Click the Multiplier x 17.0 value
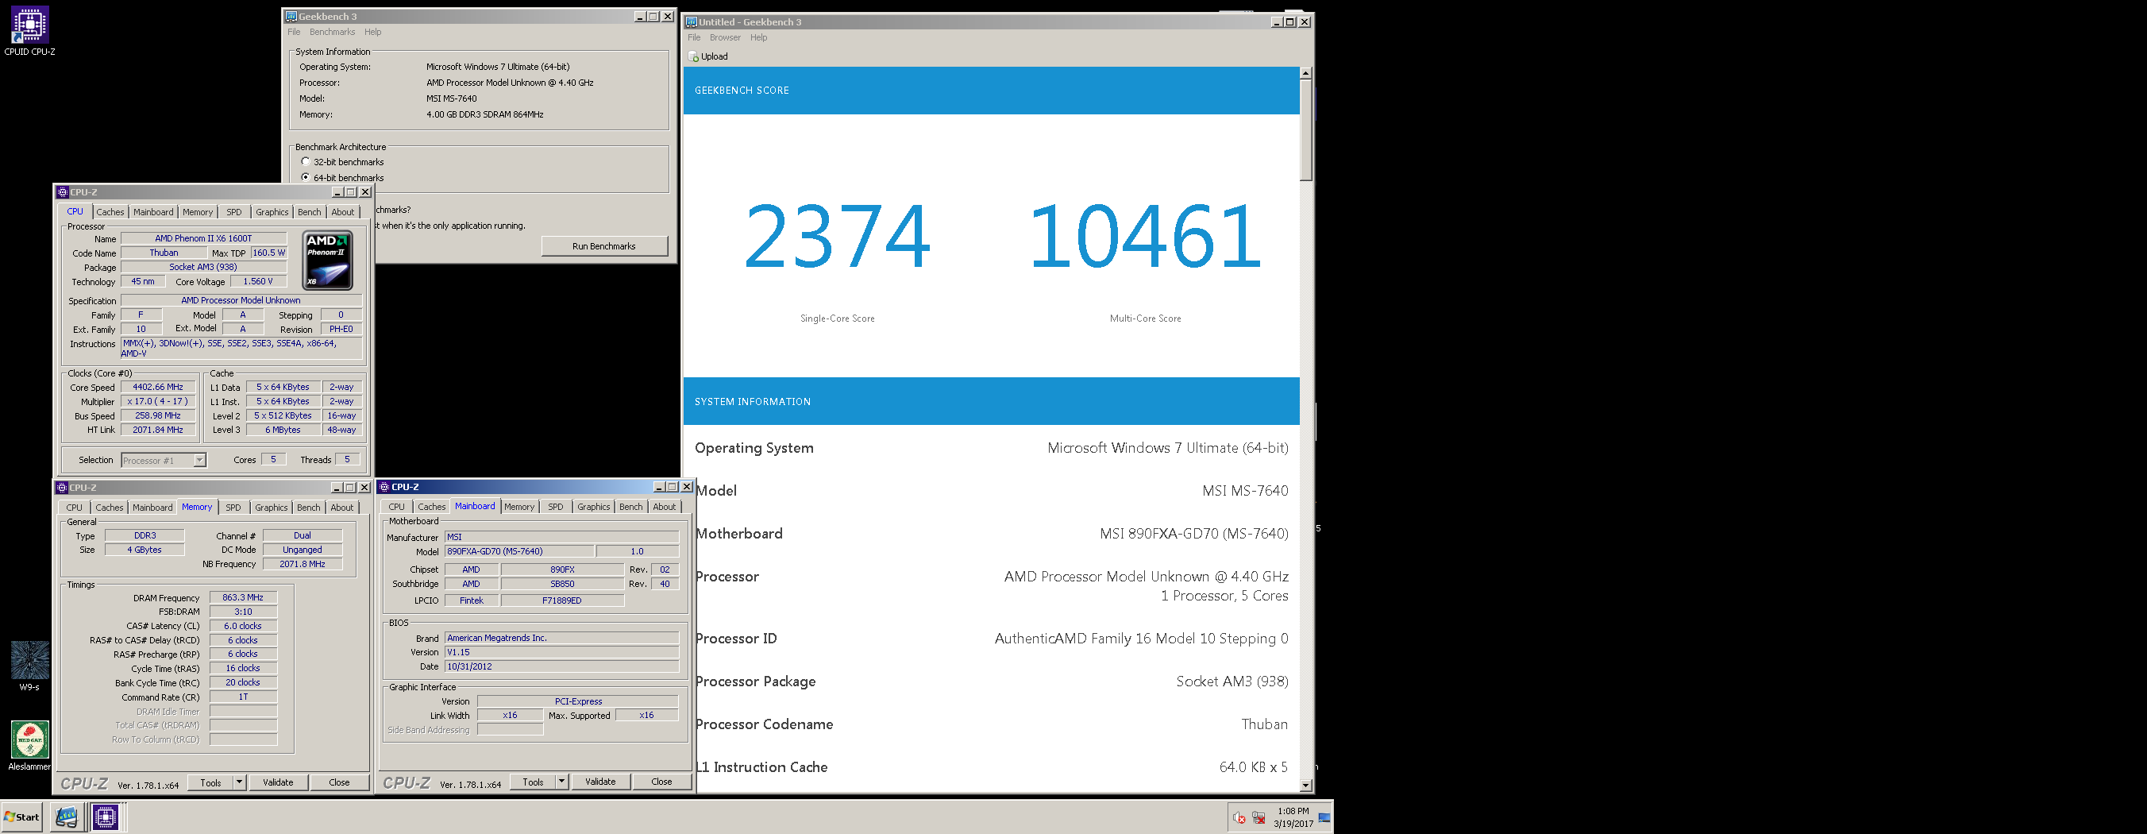 (x=158, y=401)
